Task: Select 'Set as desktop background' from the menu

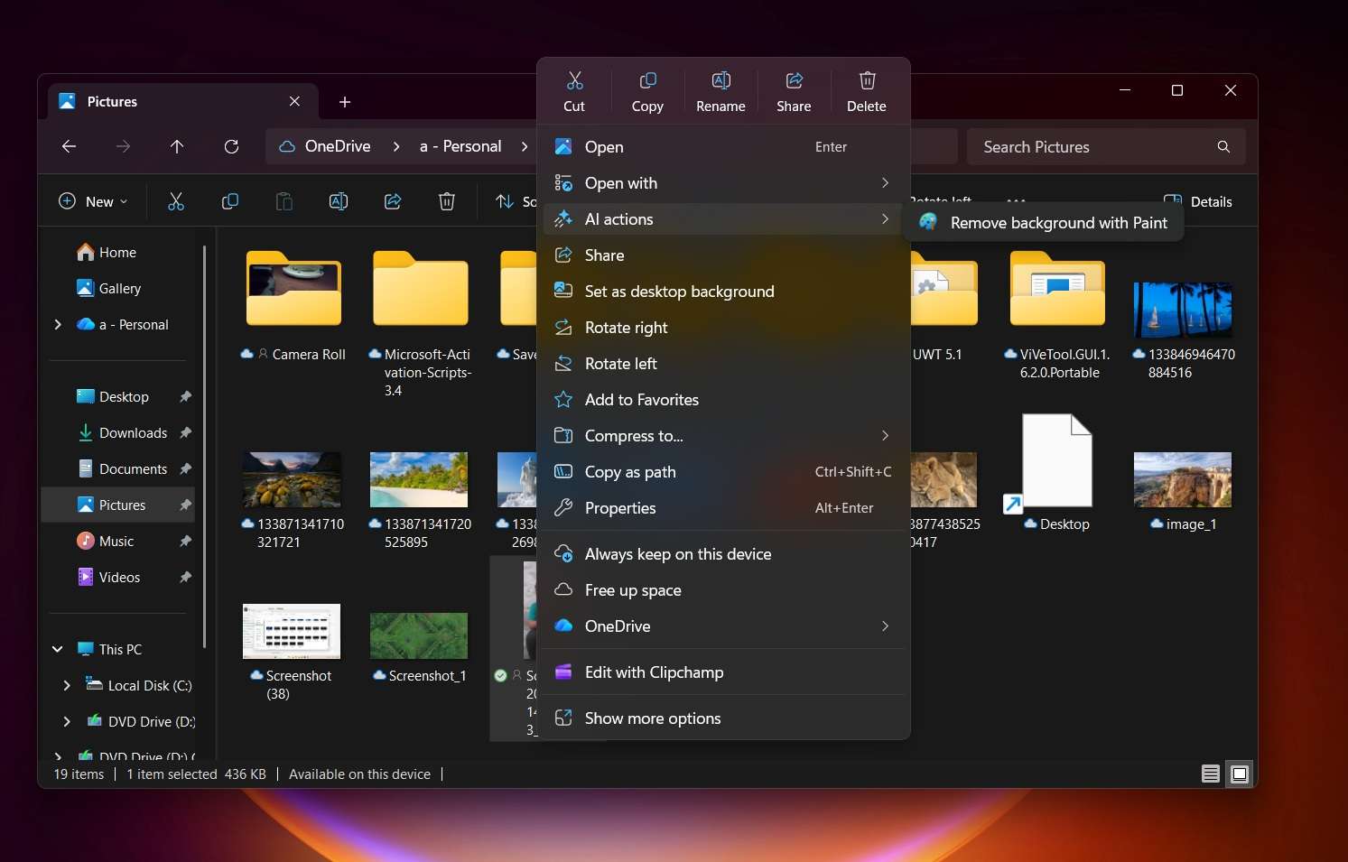Action: pos(679,291)
